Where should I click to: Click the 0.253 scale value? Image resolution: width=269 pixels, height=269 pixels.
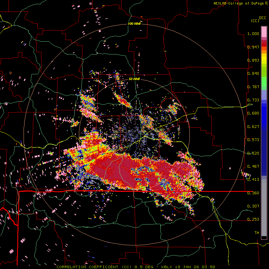[253, 219]
